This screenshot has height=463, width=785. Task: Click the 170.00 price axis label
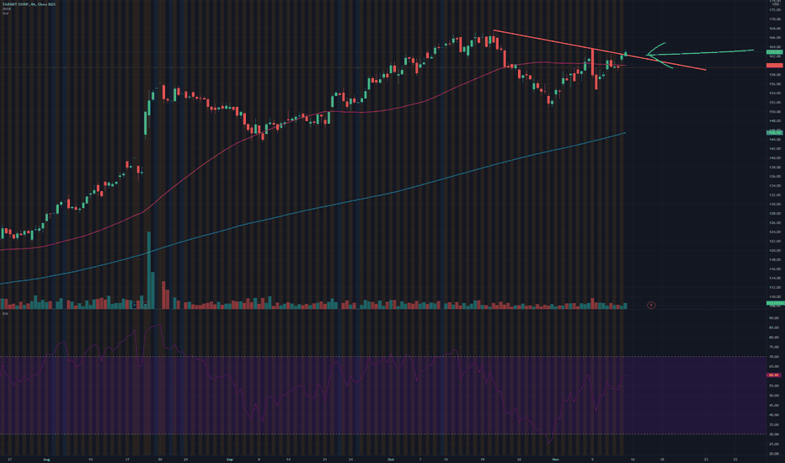coord(775,19)
